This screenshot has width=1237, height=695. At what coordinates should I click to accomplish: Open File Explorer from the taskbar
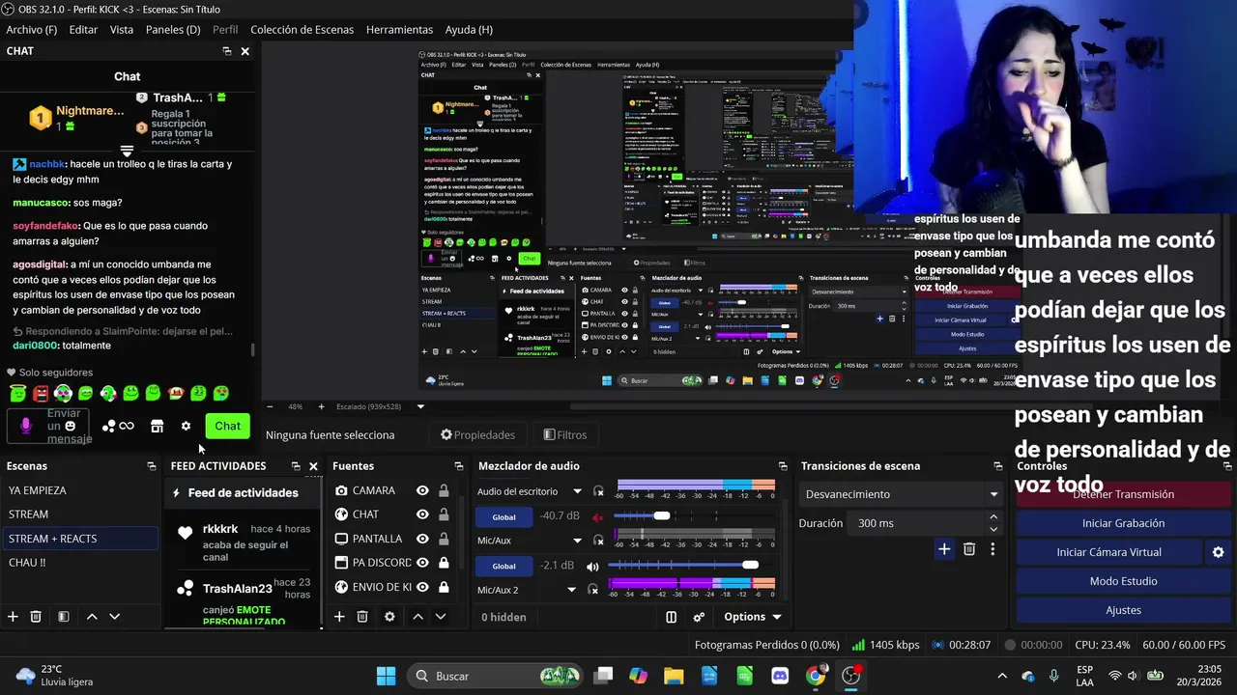click(x=674, y=676)
